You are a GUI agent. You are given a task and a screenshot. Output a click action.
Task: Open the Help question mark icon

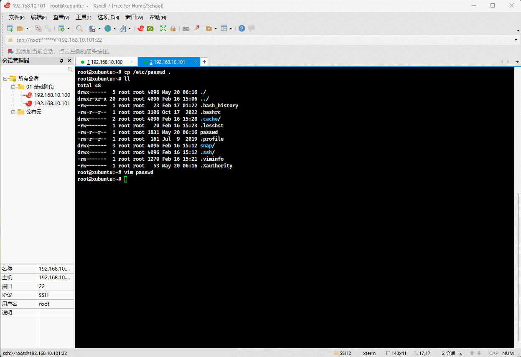coord(241,28)
